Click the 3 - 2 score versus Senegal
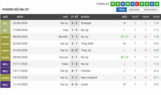Screen dimensions: 161x95 click(x=74, y=23)
